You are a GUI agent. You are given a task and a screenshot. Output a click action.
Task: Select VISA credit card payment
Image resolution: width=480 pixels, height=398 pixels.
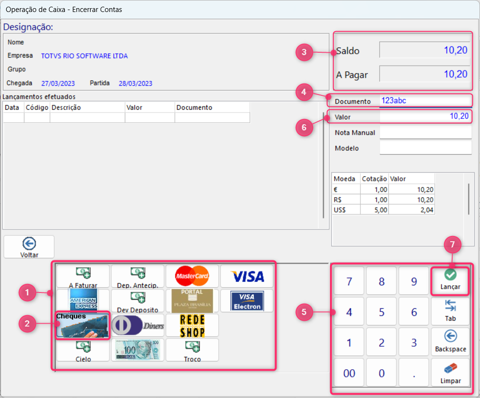247,277
